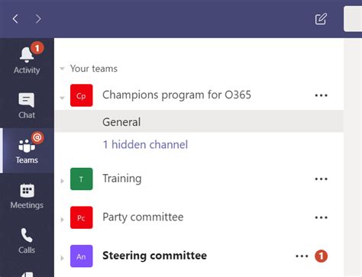Screen dimensions: 362x277
Task: Open more options for Training team
Action: tap(321, 179)
